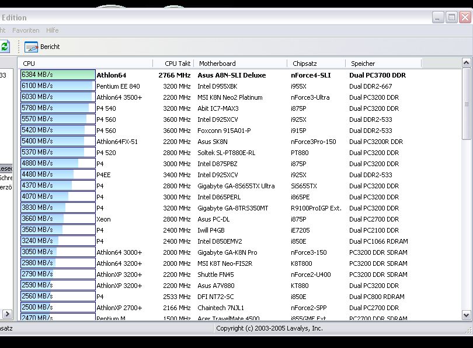This screenshot has width=473, height=348.
Task: Click the Iwill P4GB motherboard cell
Action: coord(211,230)
